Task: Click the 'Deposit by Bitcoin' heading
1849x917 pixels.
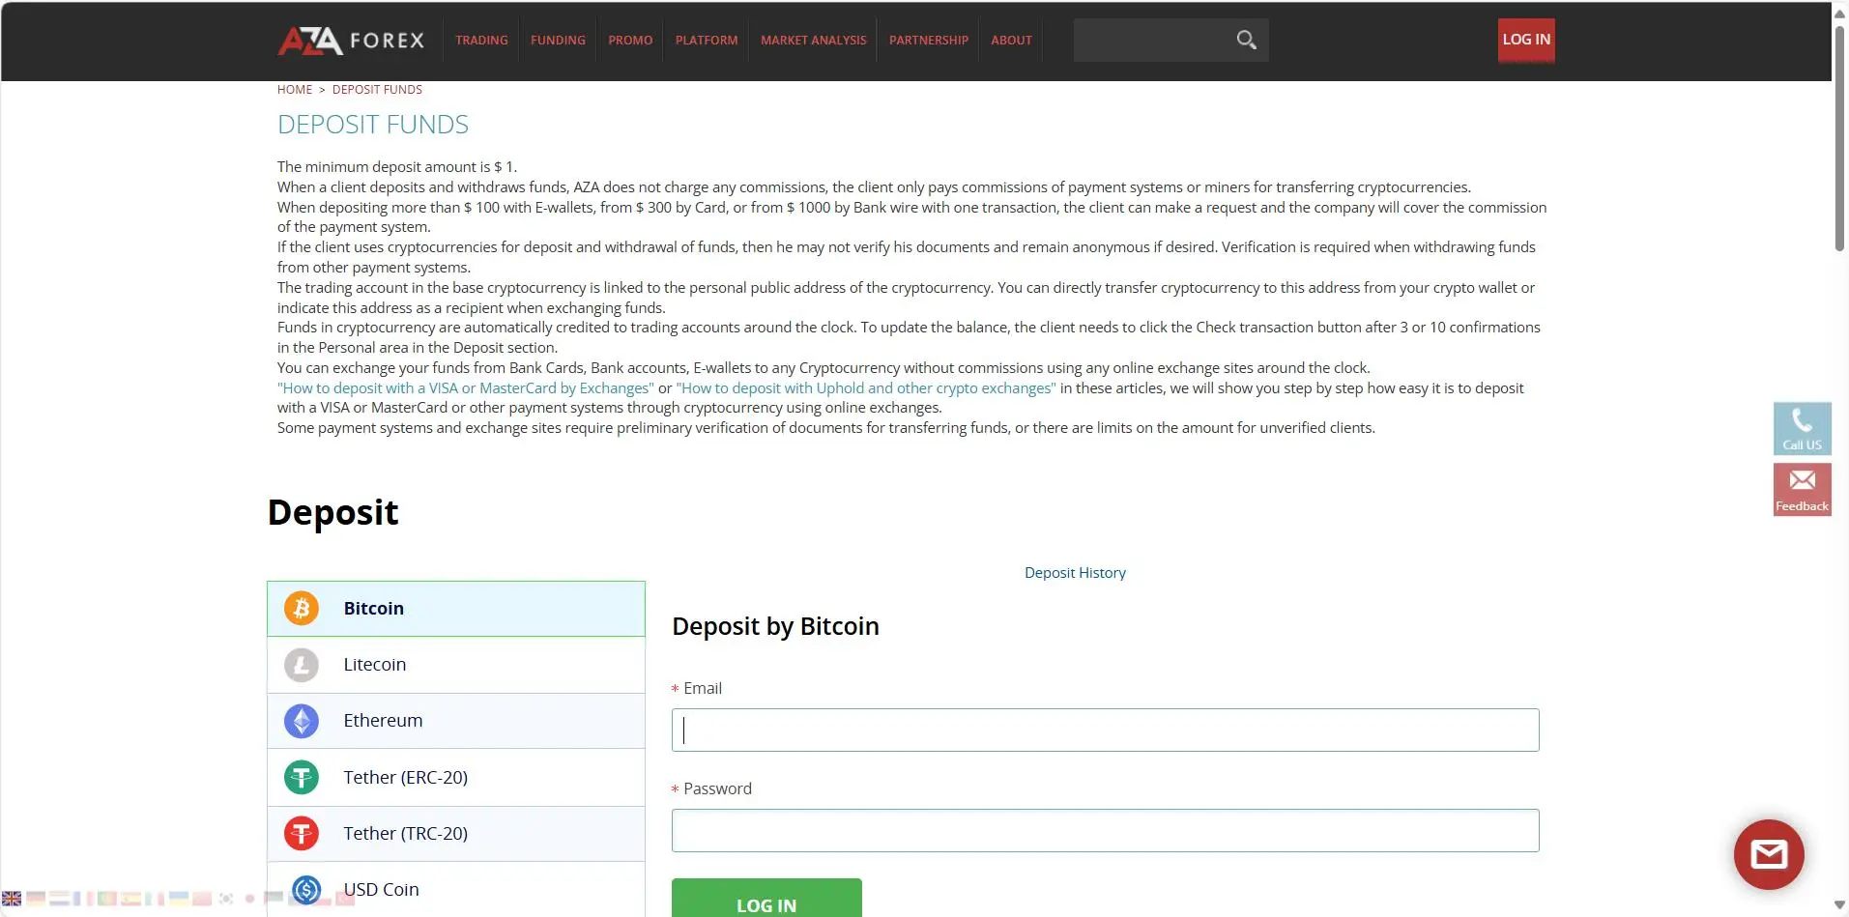Action: coord(775,626)
